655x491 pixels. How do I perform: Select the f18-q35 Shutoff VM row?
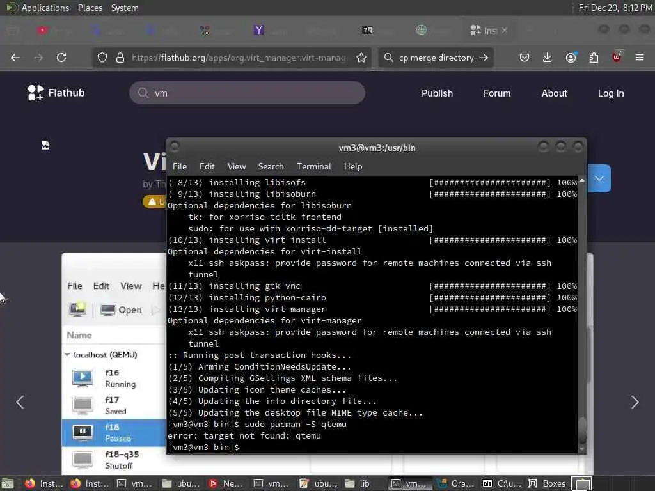coord(114,460)
